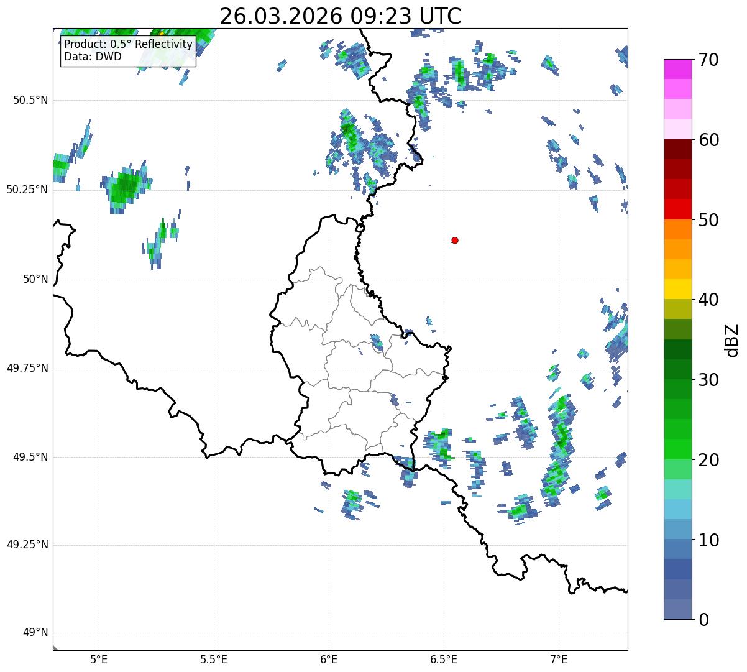Select the 'Data: DWD' label
747x672 pixels.
(x=93, y=57)
